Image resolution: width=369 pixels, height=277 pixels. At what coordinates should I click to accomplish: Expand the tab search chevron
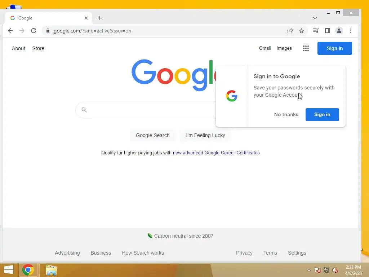coord(315,18)
